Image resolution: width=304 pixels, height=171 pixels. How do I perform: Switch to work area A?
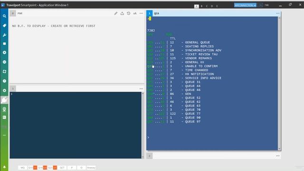point(196,6)
